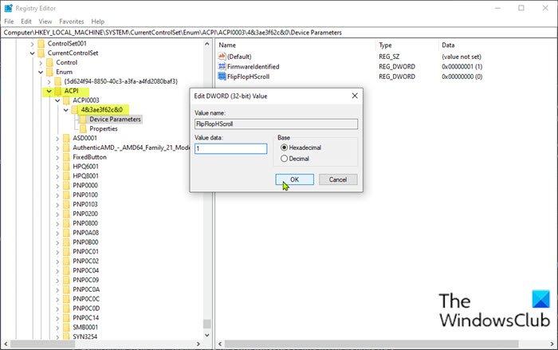Select the Device Parameters key
This screenshot has width=558, height=350.
coord(115,120)
